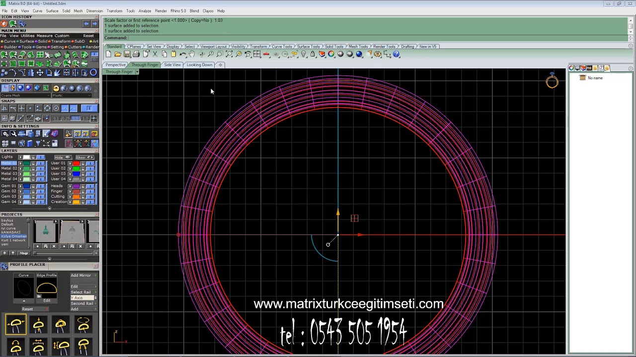Open the Surface menu in menu bar
636x357 pixels.
[x=52, y=11]
